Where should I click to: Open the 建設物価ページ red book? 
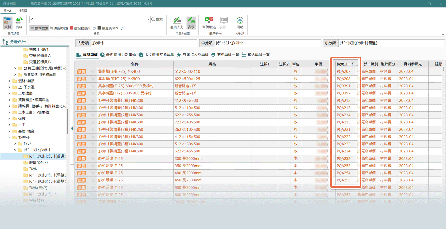83,28
